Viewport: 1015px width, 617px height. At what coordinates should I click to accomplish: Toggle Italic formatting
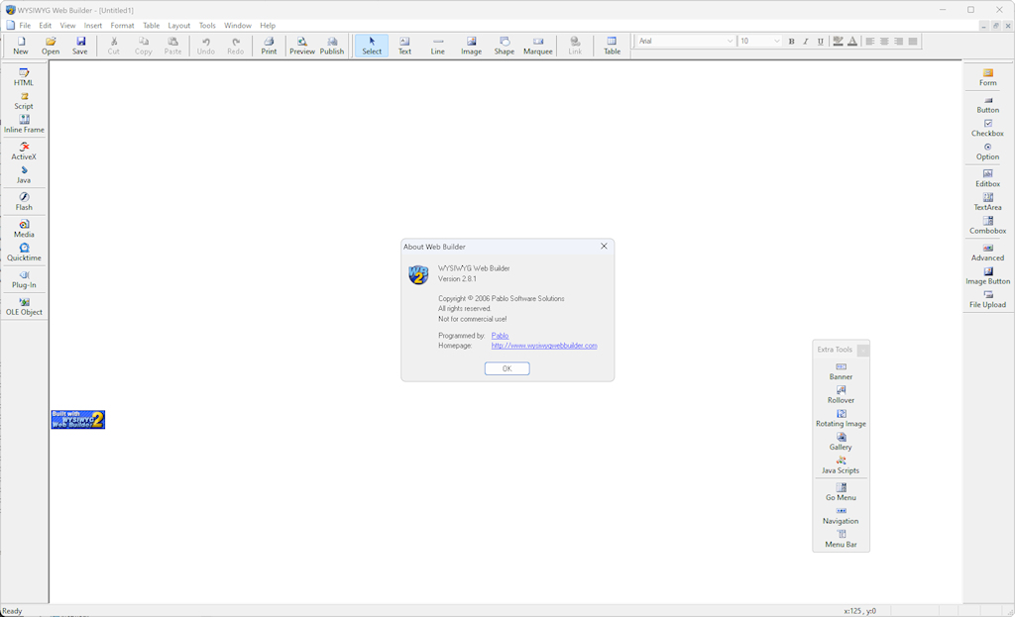tap(806, 41)
